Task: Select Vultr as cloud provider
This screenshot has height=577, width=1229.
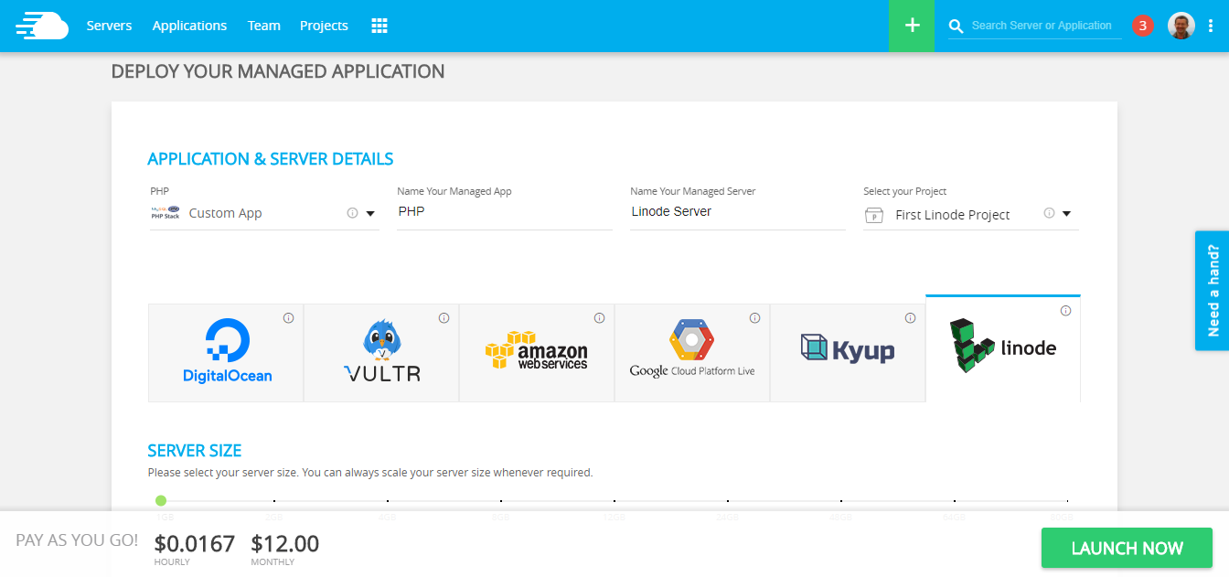Action: pyautogui.click(x=380, y=353)
